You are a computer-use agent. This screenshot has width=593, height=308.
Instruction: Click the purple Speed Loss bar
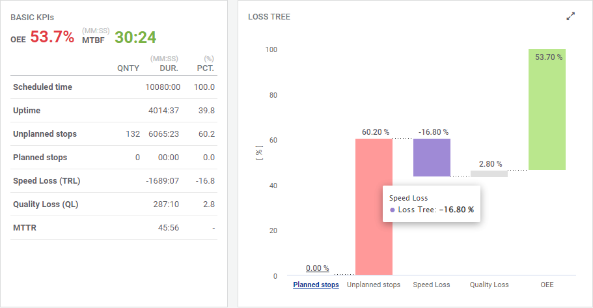(432, 158)
